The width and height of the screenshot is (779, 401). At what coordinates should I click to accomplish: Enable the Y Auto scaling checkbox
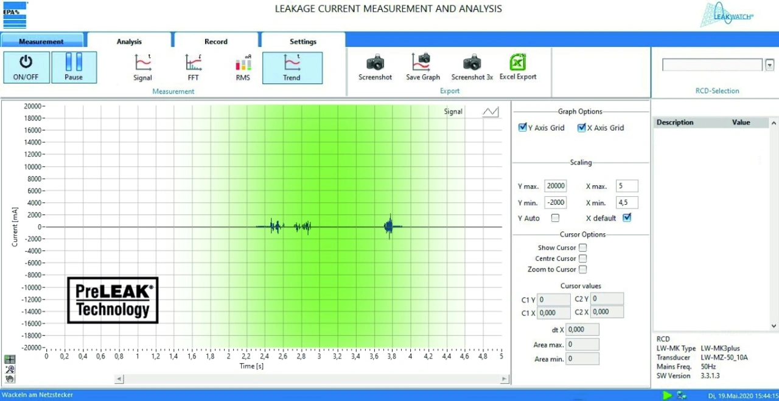pyautogui.click(x=555, y=218)
